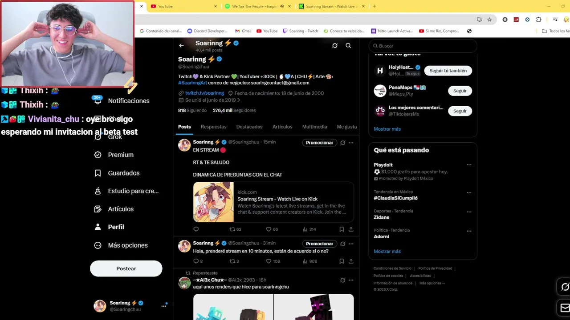Open Grok icon in profile header
This screenshot has height=320, width=570.
[335, 45]
